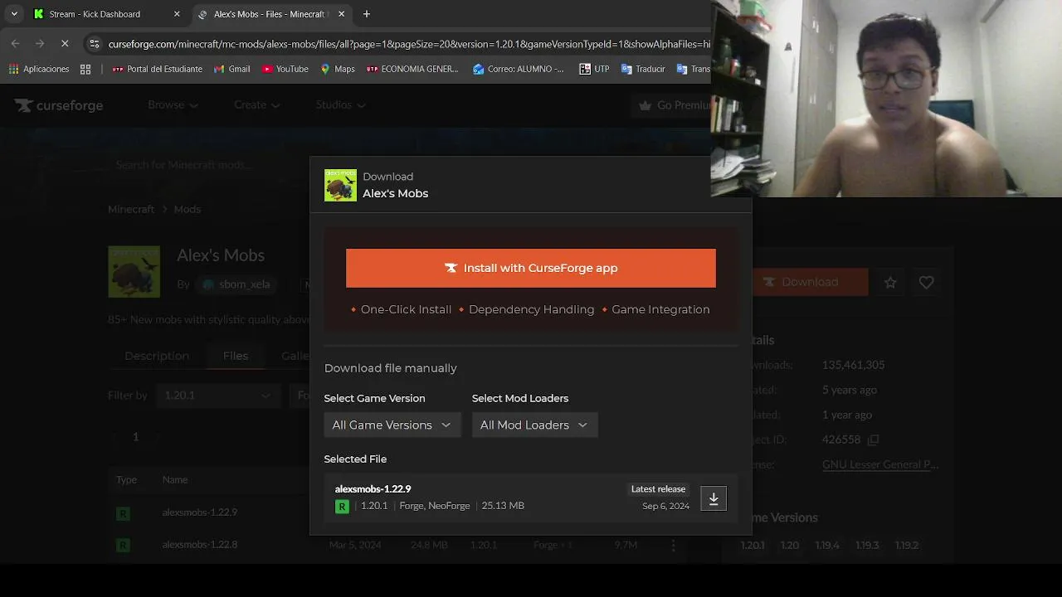Click the R badge in Selected File
The height and width of the screenshot is (597, 1062).
pos(342,507)
